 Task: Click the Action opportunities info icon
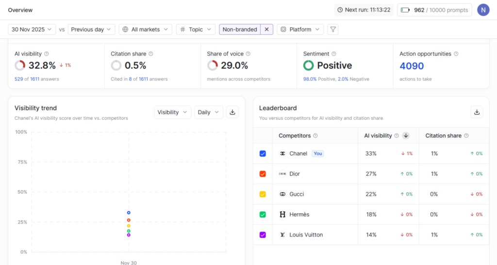tap(456, 54)
